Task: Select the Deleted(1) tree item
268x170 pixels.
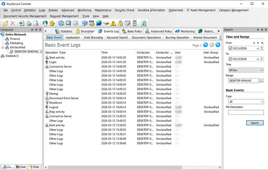Action: click(12, 56)
